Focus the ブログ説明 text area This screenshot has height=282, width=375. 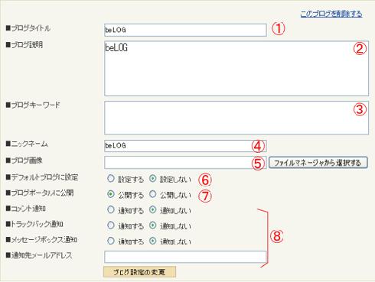(236, 68)
